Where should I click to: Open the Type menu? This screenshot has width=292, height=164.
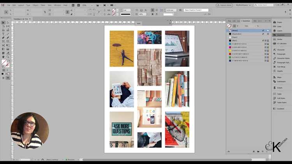tap(28, 5)
